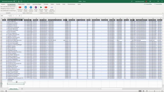Open the PESSOA column filter dropdown
164x92 pixels.
(x=39, y=20)
